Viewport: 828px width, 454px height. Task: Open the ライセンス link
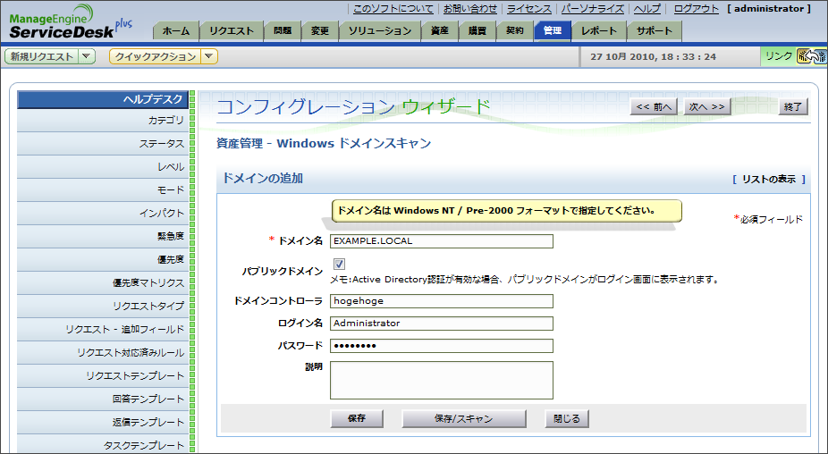[529, 8]
